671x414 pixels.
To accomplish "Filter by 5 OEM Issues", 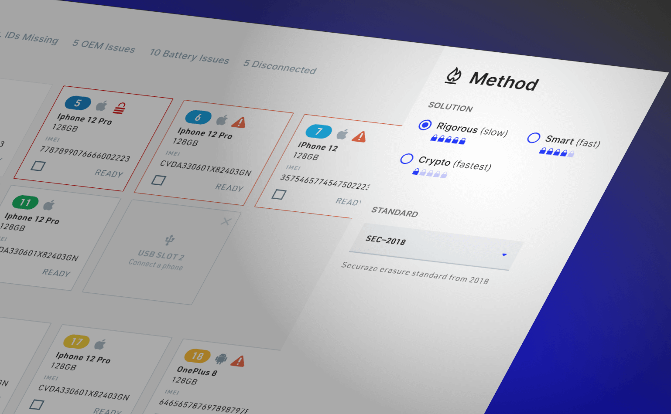I will tap(104, 46).
